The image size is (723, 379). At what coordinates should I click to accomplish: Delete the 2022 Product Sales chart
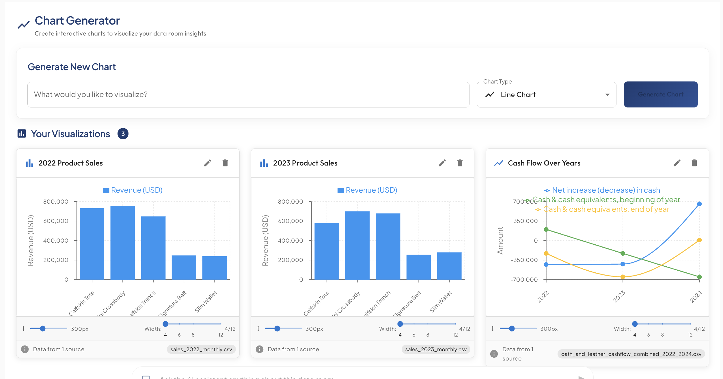(225, 163)
